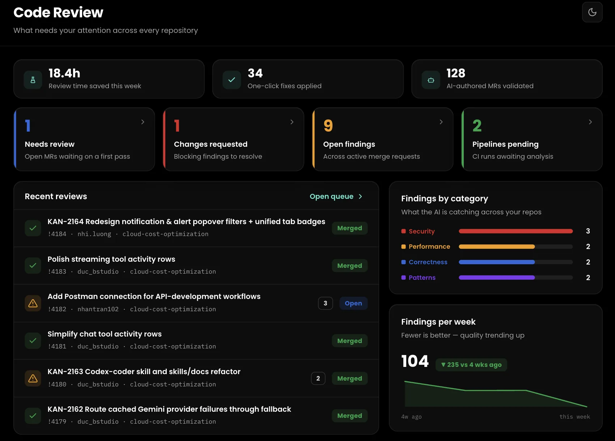Click the checkmark icon beside 34 fixes

tap(232, 80)
